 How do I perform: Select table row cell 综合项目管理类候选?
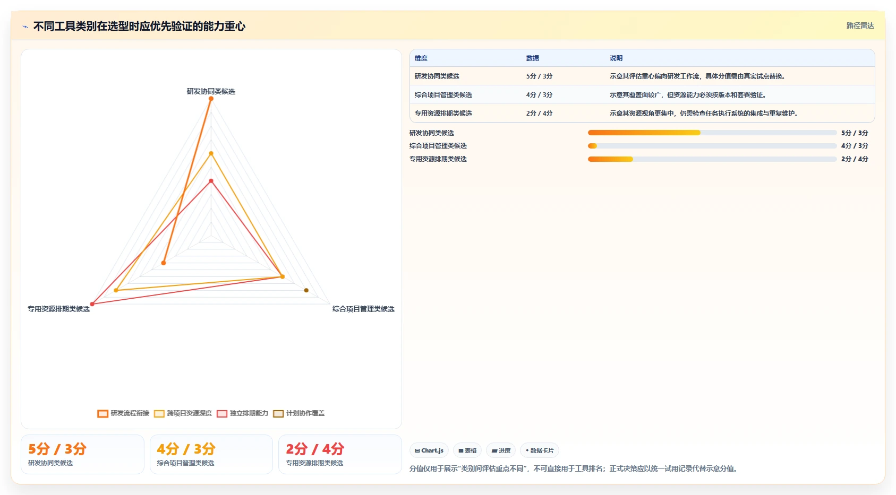coord(443,95)
